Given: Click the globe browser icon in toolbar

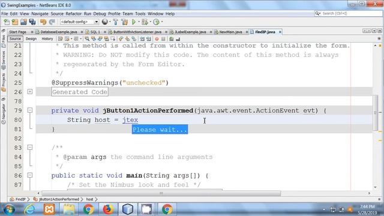Looking at the screenshot, I should [x=105, y=22].
